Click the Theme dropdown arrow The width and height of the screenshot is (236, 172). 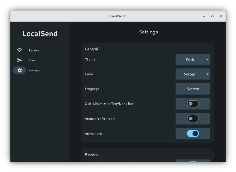point(207,60)
